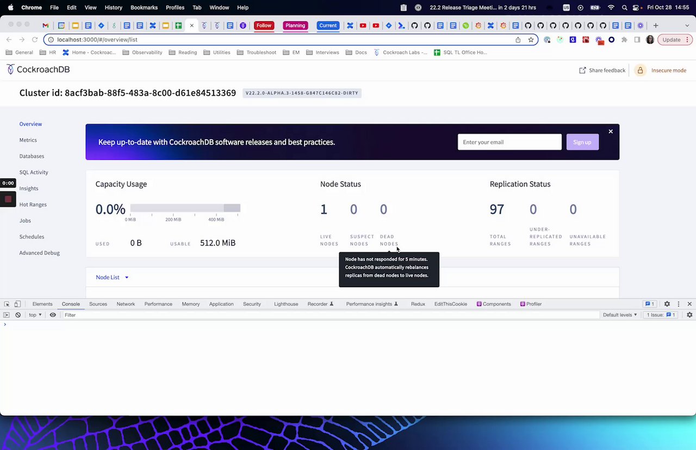Click the Sign up button
This screenshot has width=696, height=450.
click(582, 142)
